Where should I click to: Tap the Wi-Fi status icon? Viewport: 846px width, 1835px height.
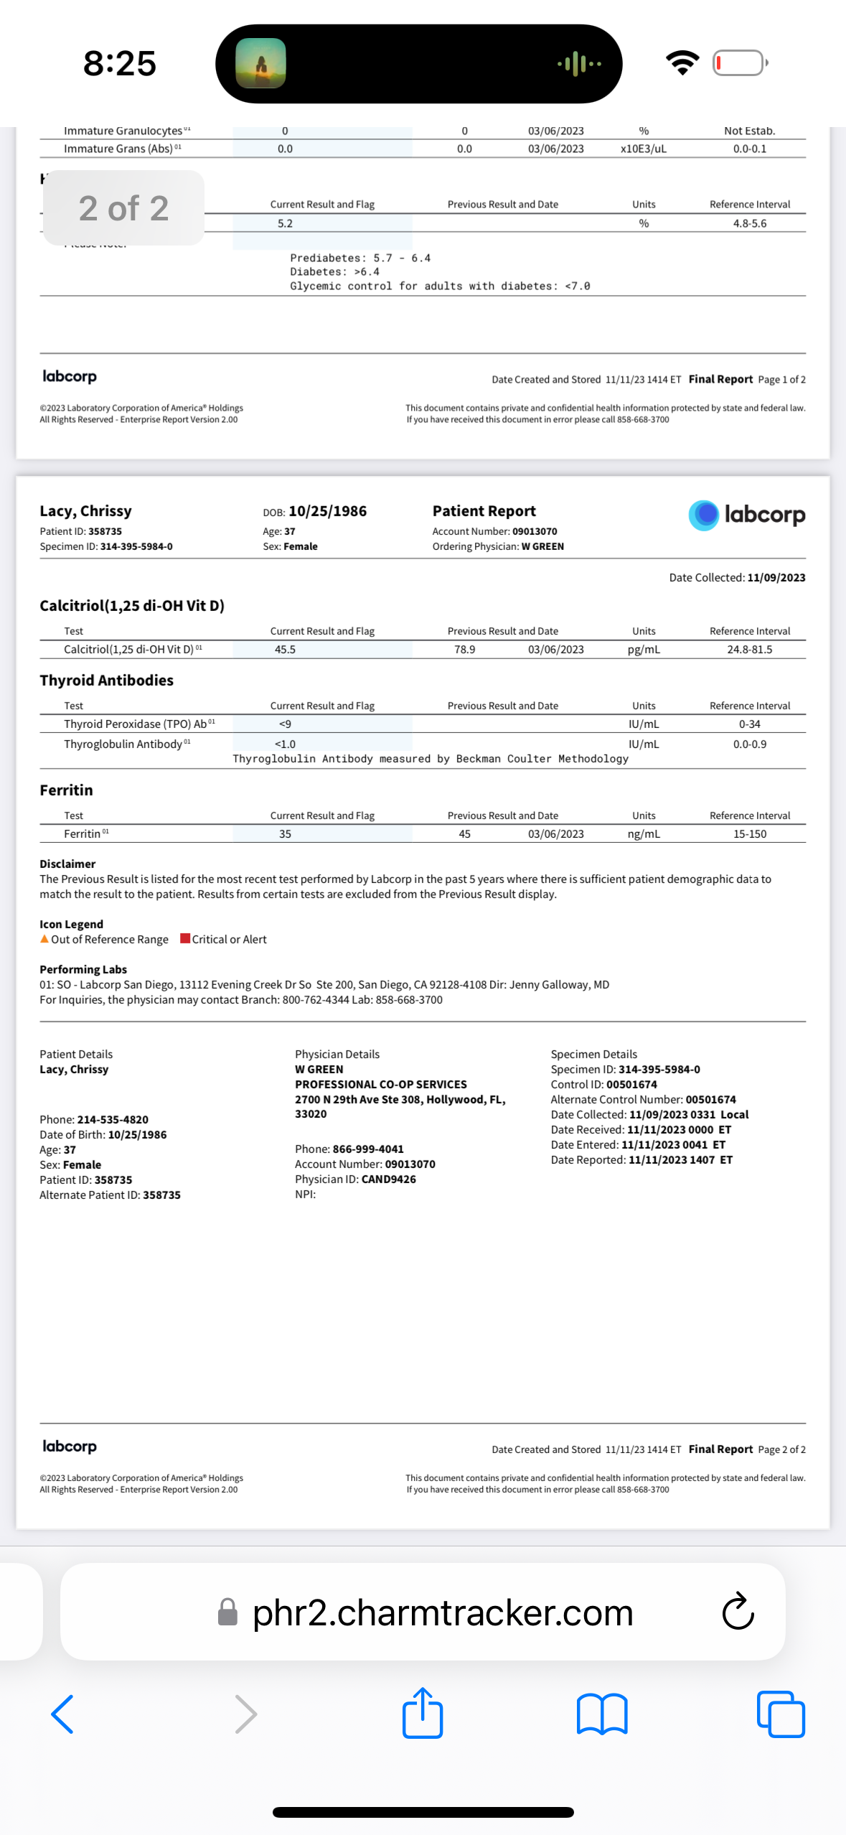(x=682, y=63)
